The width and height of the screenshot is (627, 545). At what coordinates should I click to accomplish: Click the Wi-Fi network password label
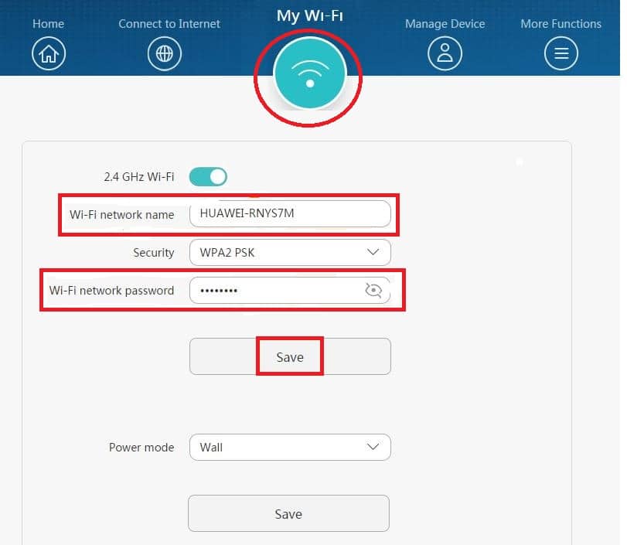pos(111,291)
